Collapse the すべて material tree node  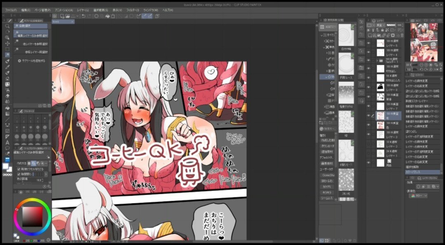322,35
